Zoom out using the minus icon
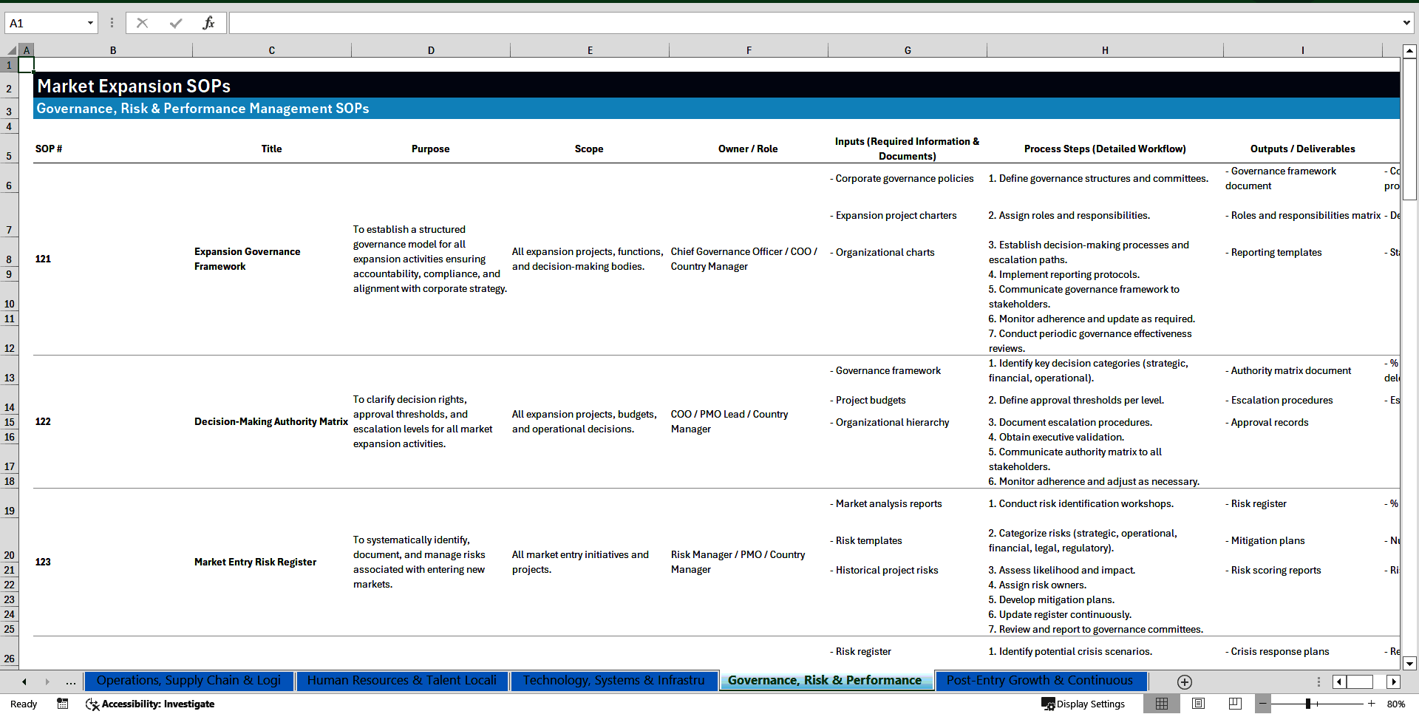1419x714 pixels. tap(1264, 704)
